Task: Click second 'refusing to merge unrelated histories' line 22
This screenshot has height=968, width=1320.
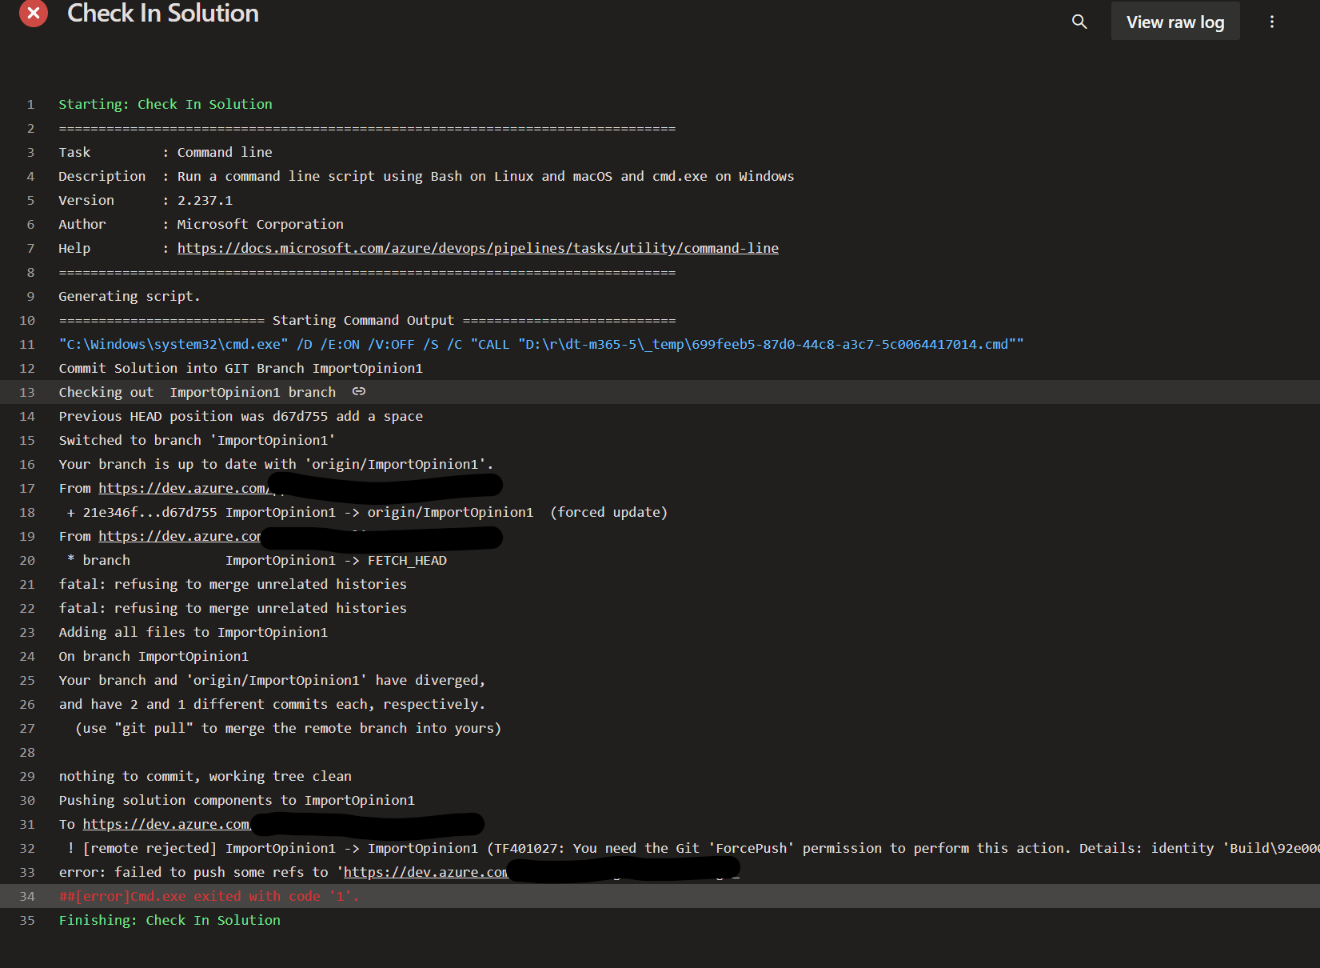Action: pyautogui.click(x=233, y=608)
